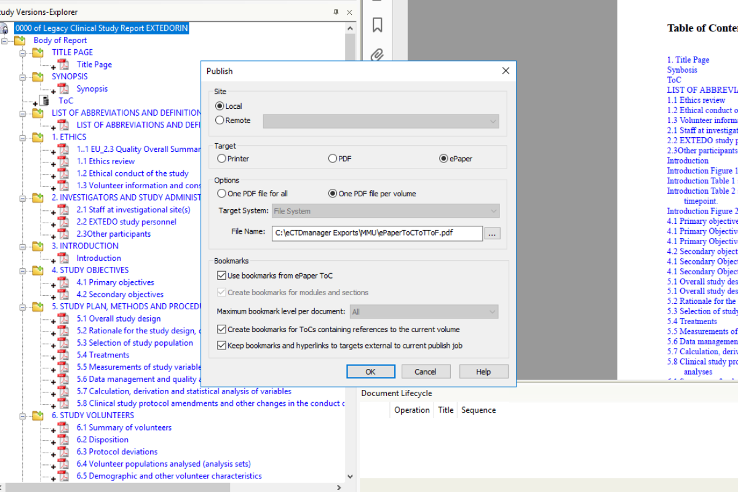Screen dimensions: 738x492
Task: Expand the 2. INVESTIGATORS tree node
Action: (x=22, y=197)
